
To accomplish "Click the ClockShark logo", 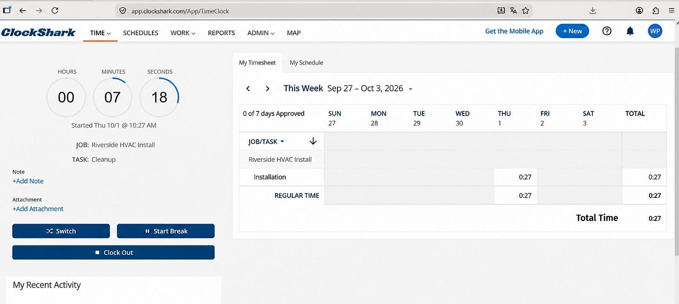I will (38, 32).
